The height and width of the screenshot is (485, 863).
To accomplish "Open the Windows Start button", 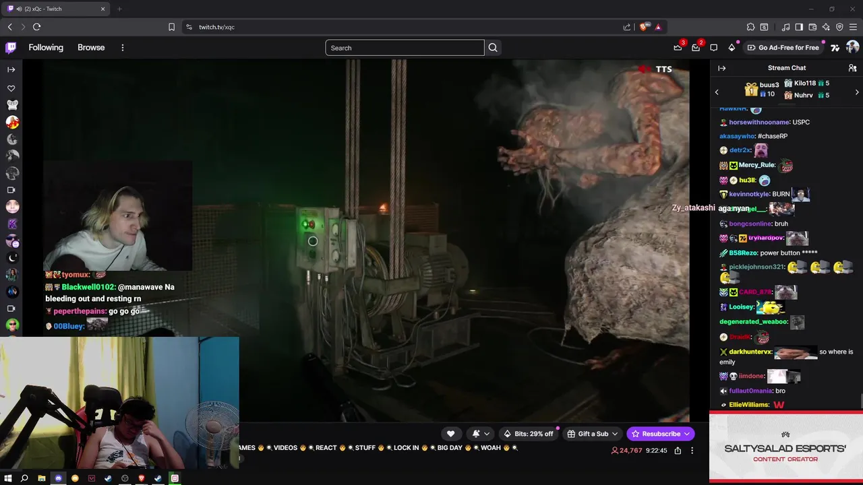I will [8, 478].
